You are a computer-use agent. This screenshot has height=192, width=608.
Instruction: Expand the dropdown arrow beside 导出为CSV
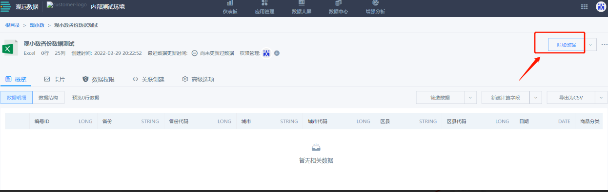(x=601, y=97)
